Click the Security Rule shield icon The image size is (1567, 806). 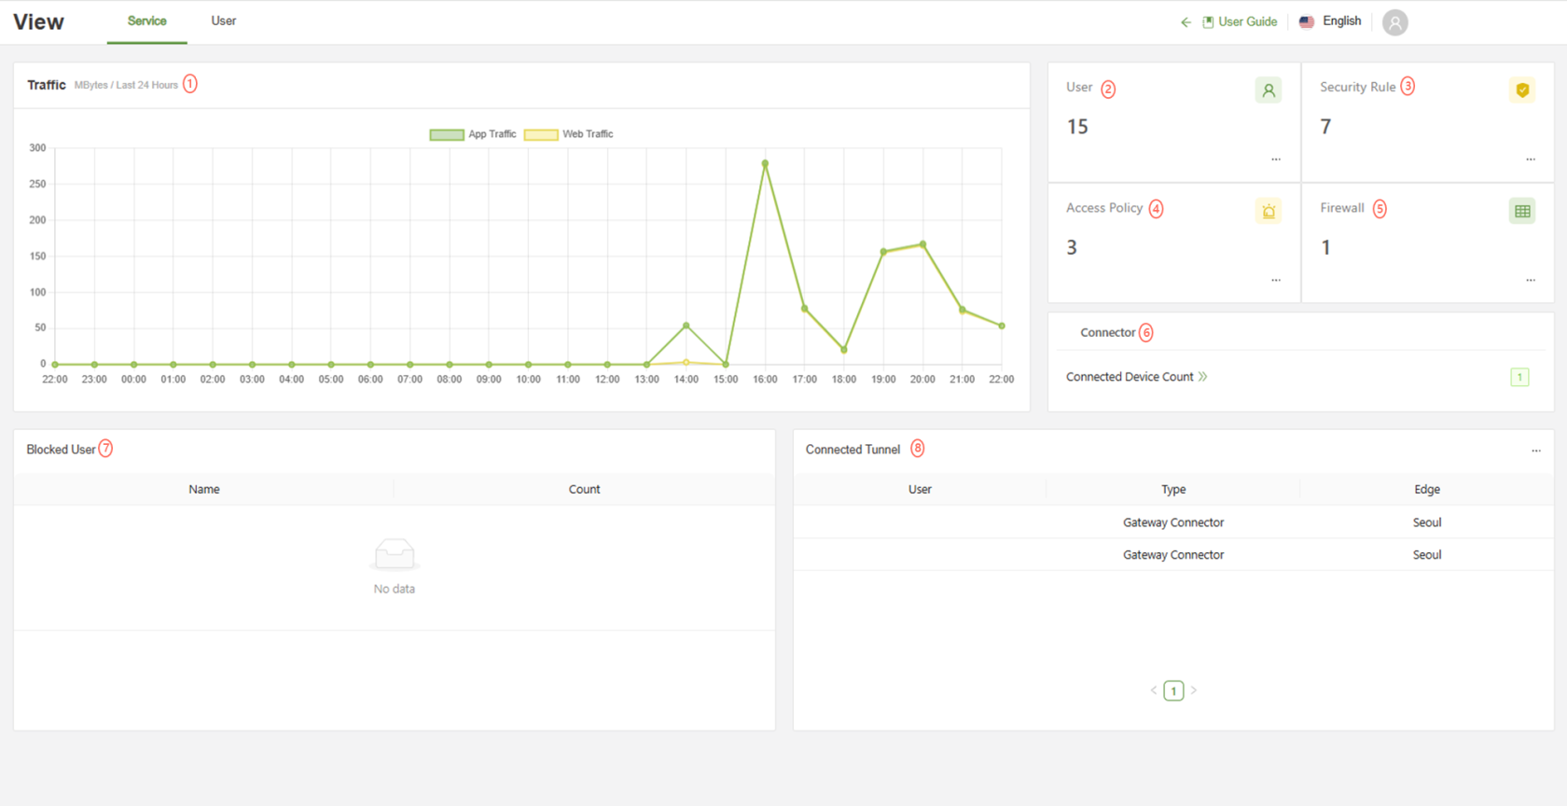click(x=1521, y=90)
